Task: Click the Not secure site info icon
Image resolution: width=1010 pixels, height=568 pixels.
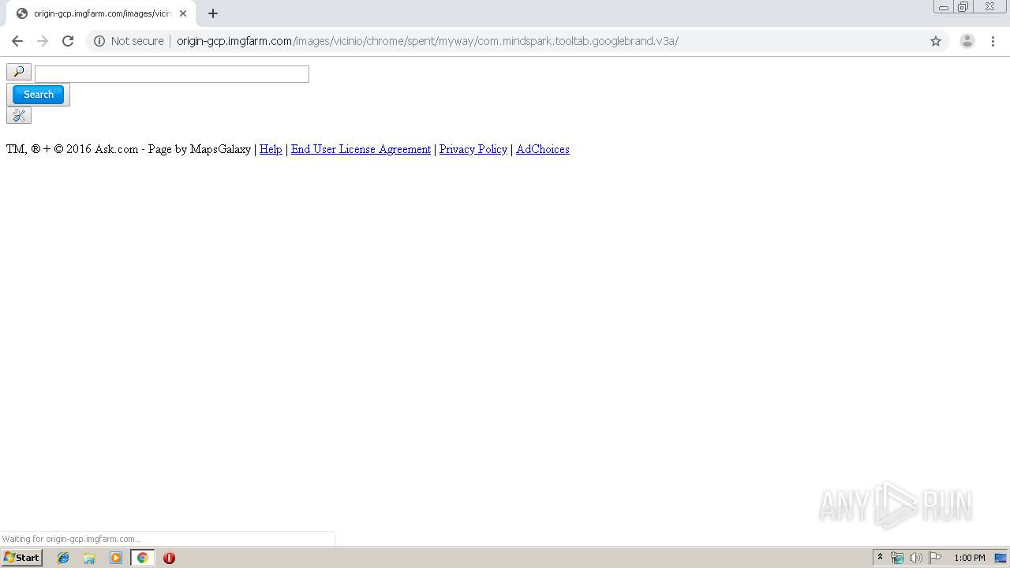Action: tap(99, 41)
